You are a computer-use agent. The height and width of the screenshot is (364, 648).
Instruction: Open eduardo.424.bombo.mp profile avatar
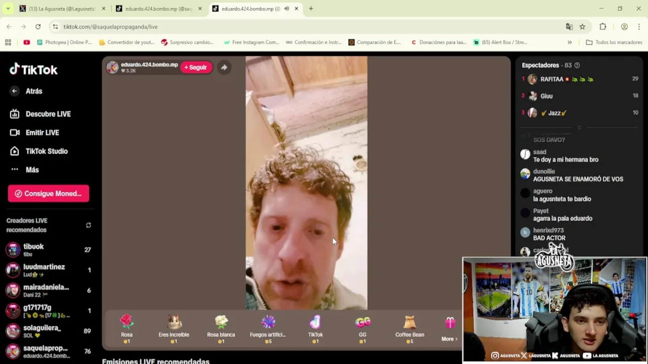(x=112, y=67)
